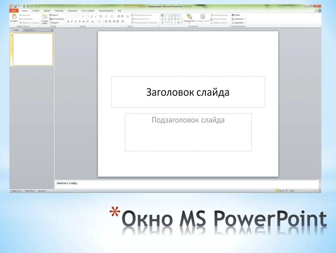Viewport: 336px width, 253px height.
Task: Click the decrease font size icon
Action: click(96, 16)
